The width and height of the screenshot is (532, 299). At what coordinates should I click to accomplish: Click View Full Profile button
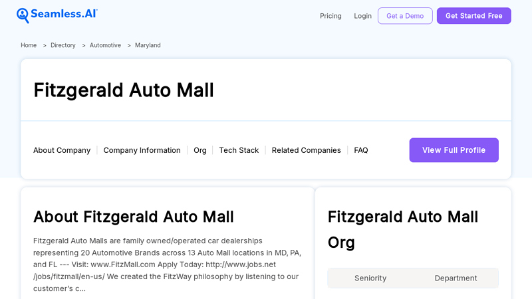(454, 150)
